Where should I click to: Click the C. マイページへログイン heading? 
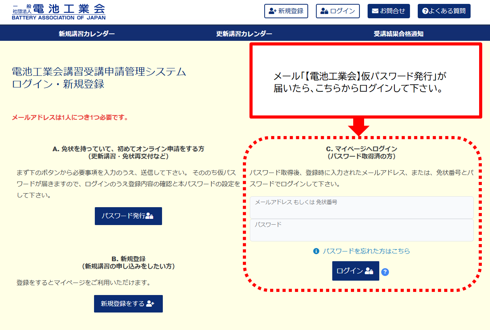tap(361, 149)
